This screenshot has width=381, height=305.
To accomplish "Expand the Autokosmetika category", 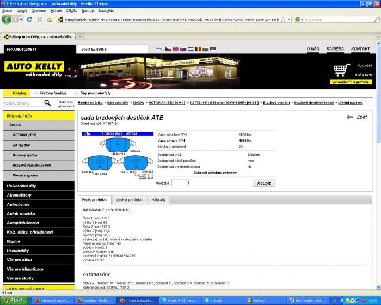I will click(21, 213).
